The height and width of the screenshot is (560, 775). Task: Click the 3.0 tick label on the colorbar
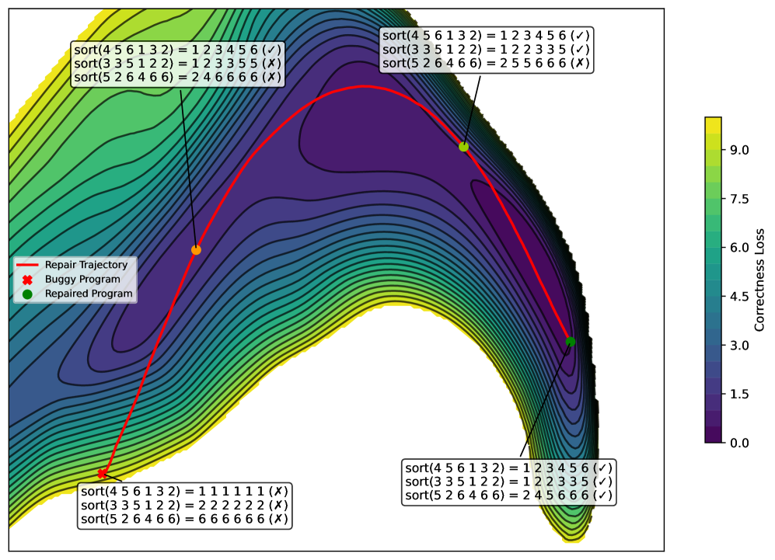pyautogui.click(x=739, y=345)
